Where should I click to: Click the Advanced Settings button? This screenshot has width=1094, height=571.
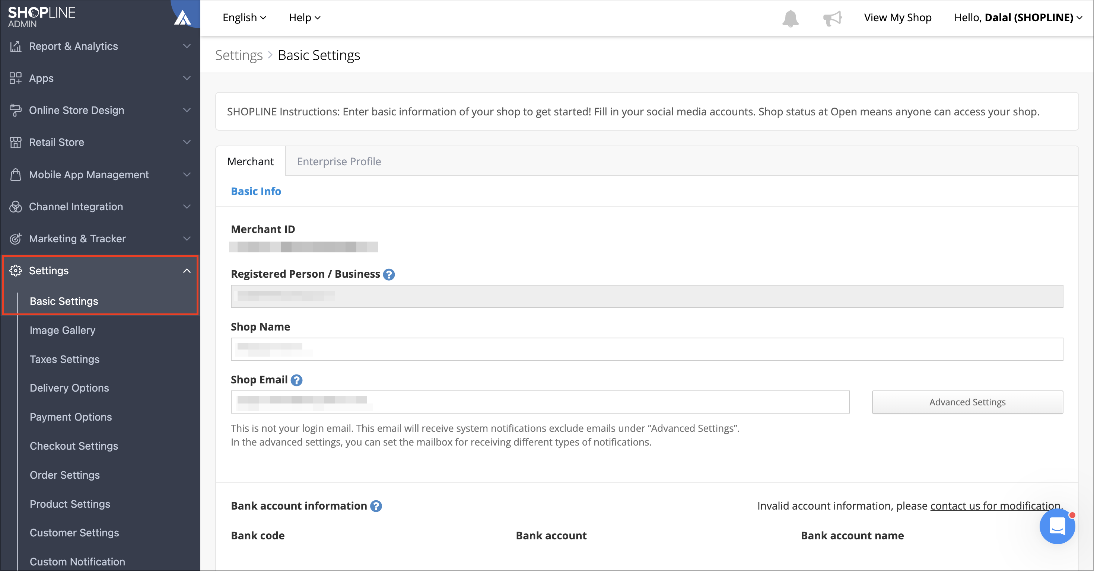click(x=967, y=402)
